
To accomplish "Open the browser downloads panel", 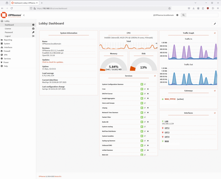I will point(193,8).
